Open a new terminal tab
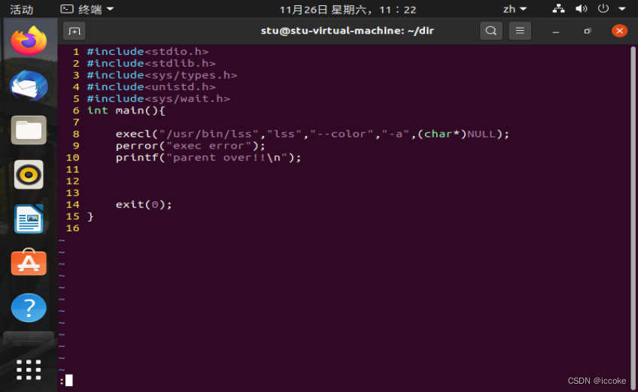Image resolution: width=638 pixels, height=392 pixels. 74,31
